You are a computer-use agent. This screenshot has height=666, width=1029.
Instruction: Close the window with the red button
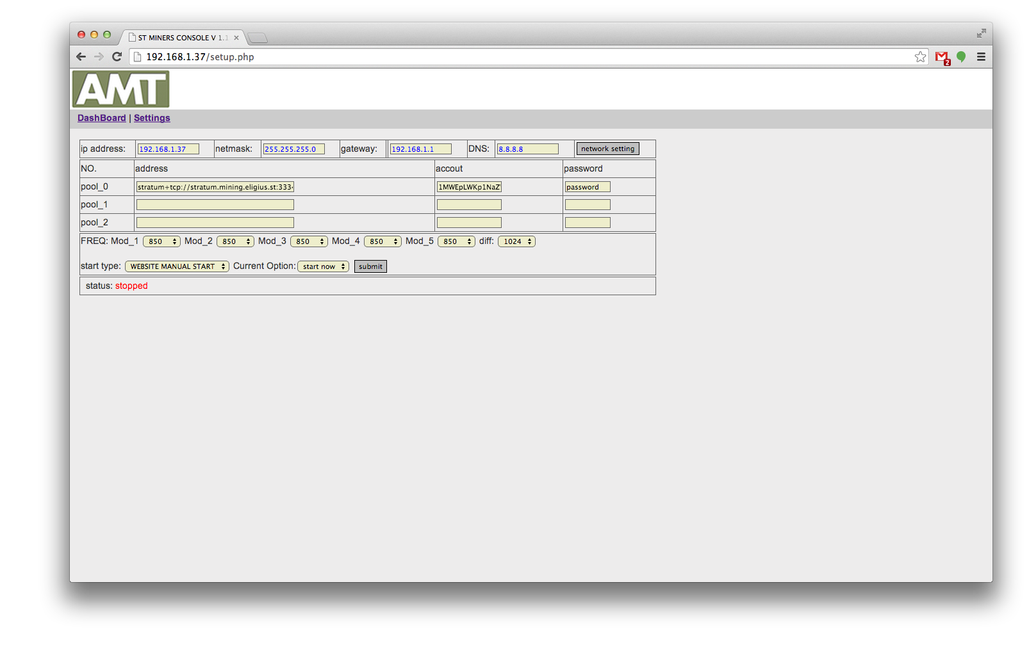81,35
